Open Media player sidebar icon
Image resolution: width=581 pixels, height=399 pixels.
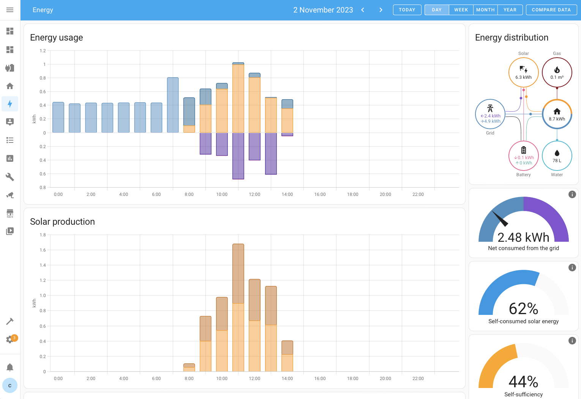click(x=10, y=231)
